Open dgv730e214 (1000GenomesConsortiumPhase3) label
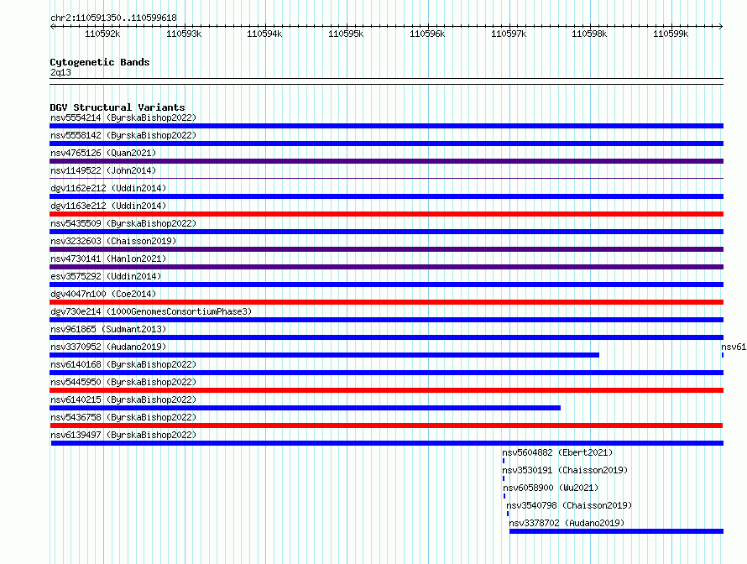This screenshot has height=564, width=747. pyautogui.click(x=150, y=311)
